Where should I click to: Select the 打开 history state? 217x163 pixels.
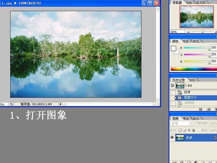(188, 92)
